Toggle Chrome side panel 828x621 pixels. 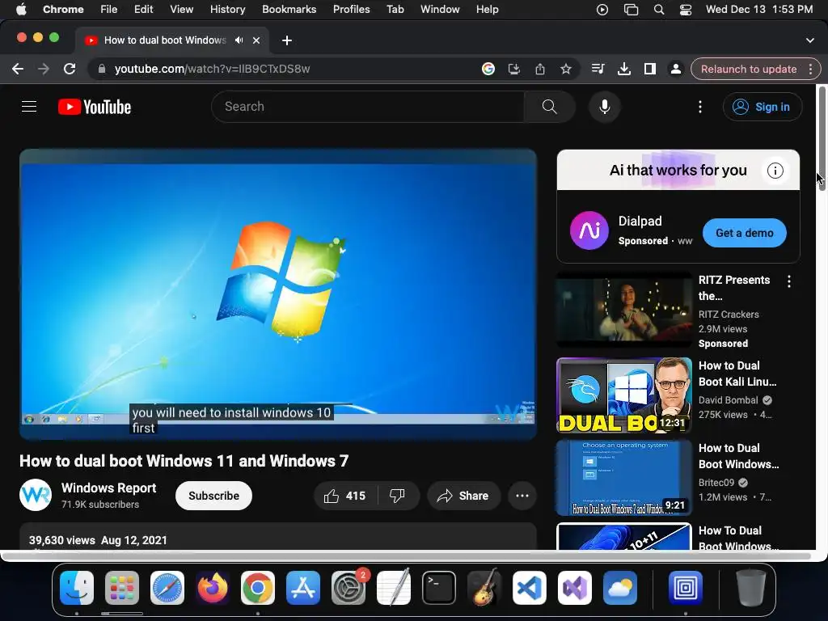(649, 70)
